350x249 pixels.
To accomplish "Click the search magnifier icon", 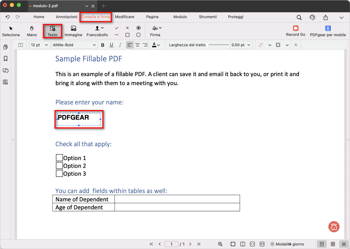I will coord(299,17).
